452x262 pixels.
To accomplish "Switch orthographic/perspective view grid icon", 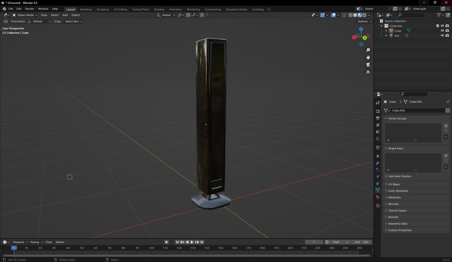I will (368, 72).
